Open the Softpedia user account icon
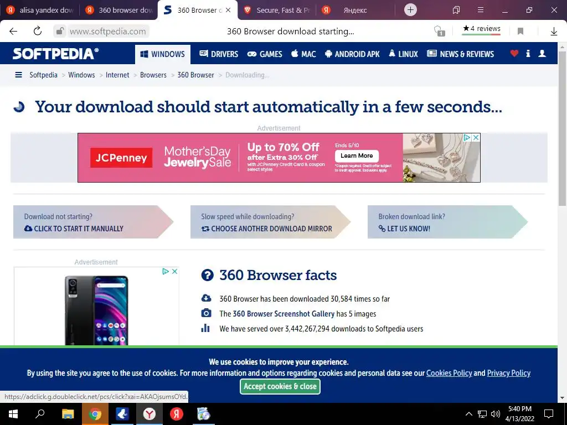The height and width of the screenshot is (425, 567). [x=542, y=54]
